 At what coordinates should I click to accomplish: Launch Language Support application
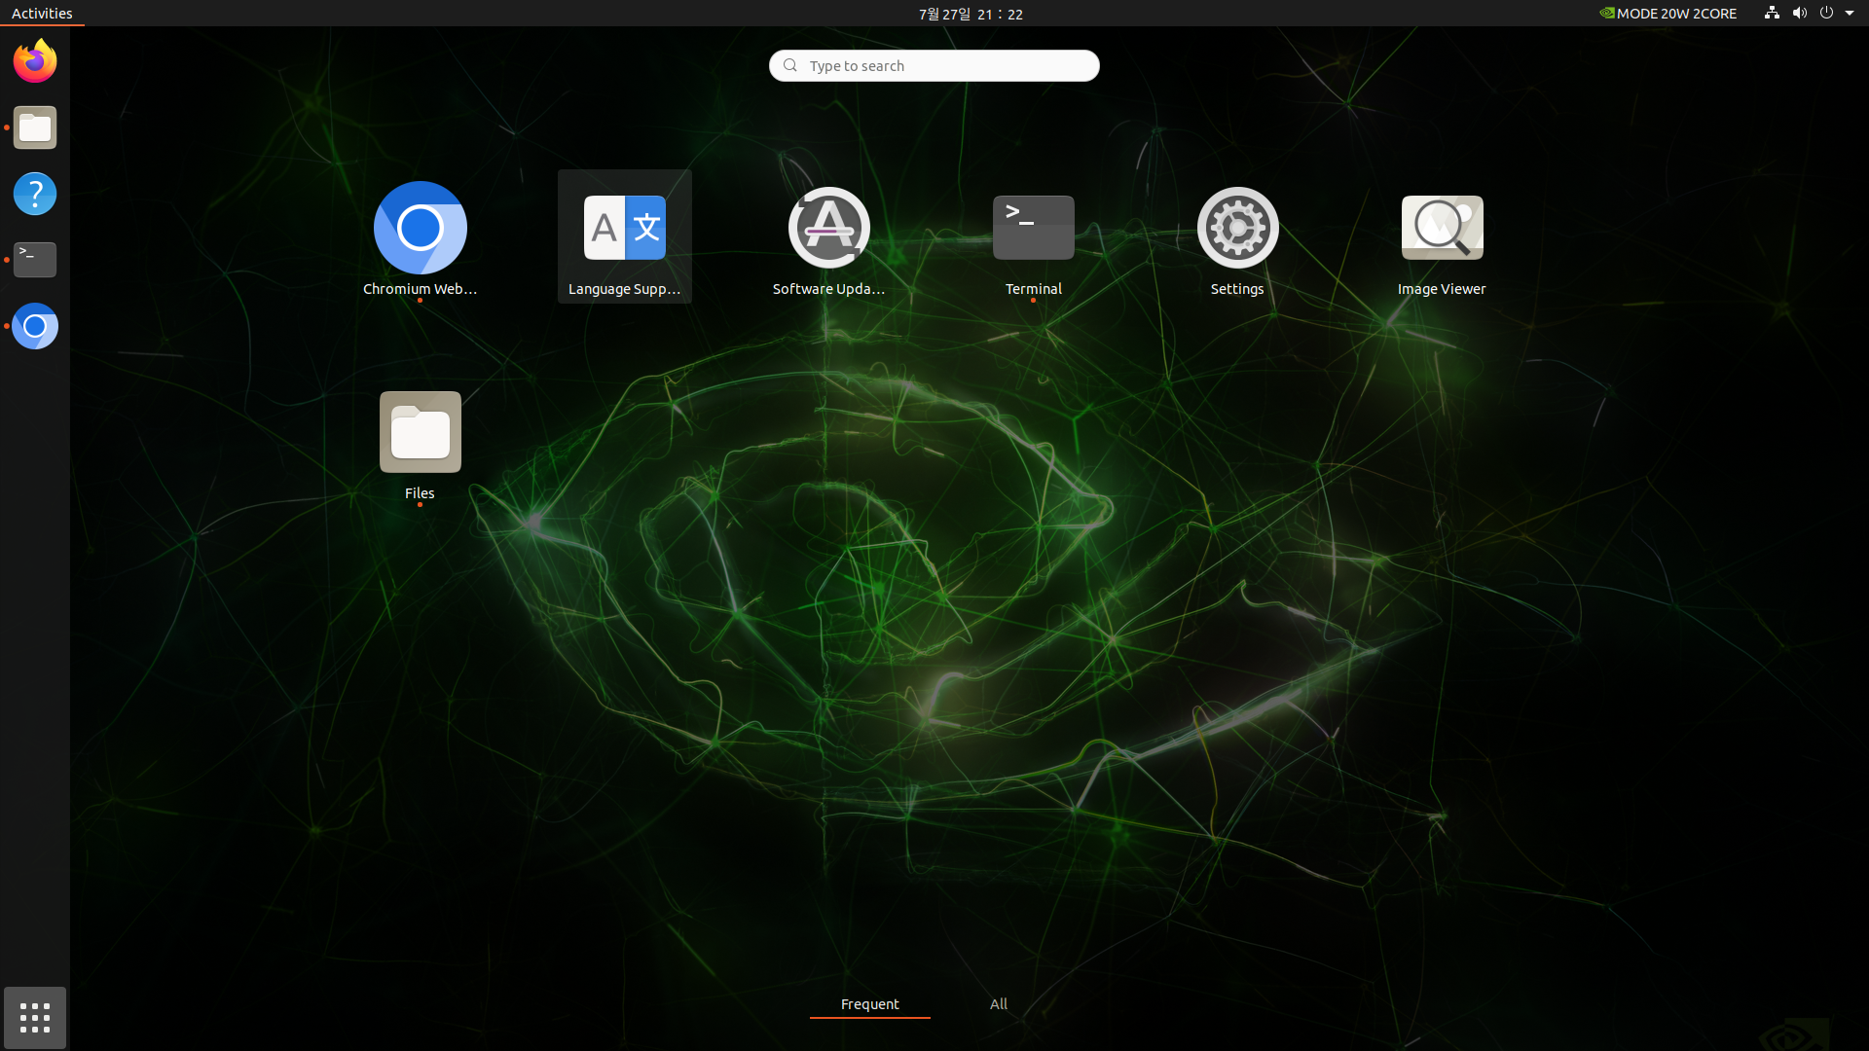[624, 229]
